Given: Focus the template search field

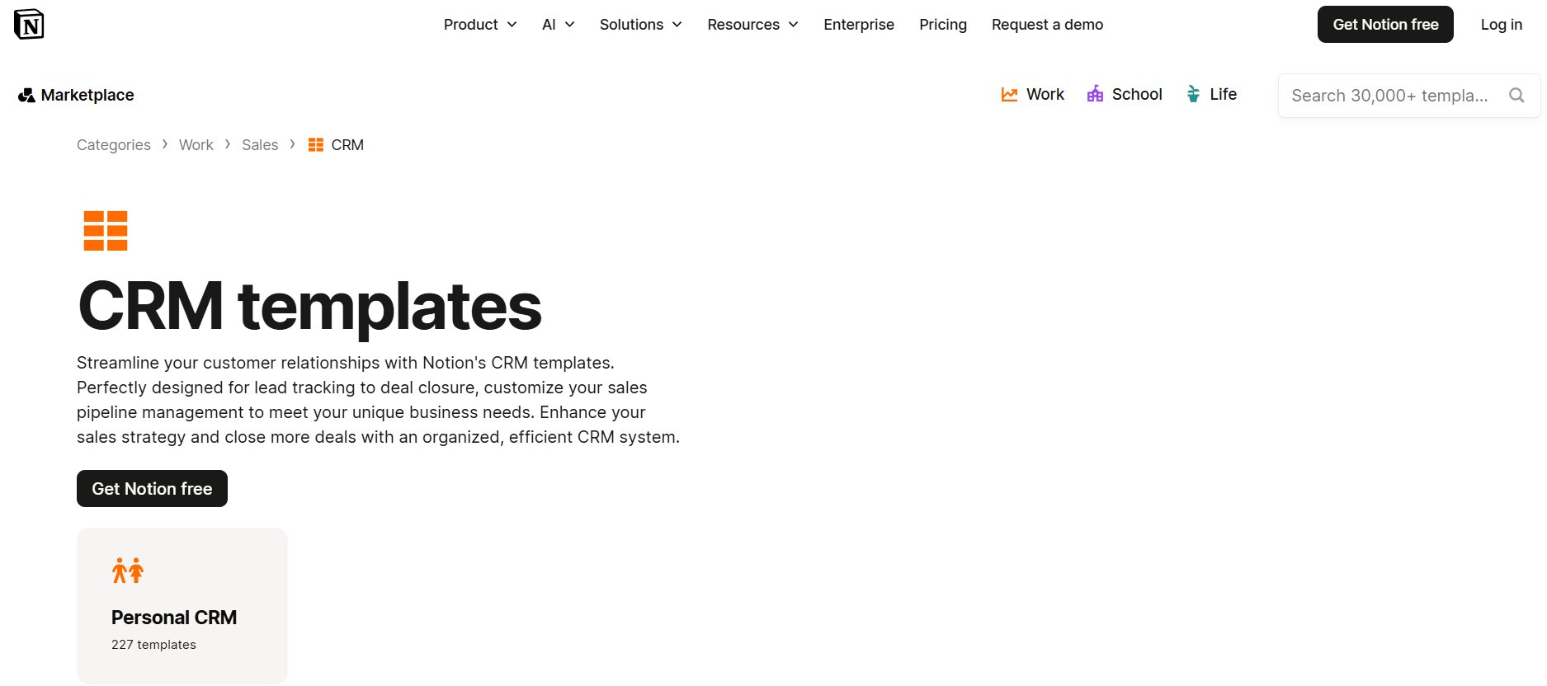Looking at the screenshot, I should [x=1409, y=96].
